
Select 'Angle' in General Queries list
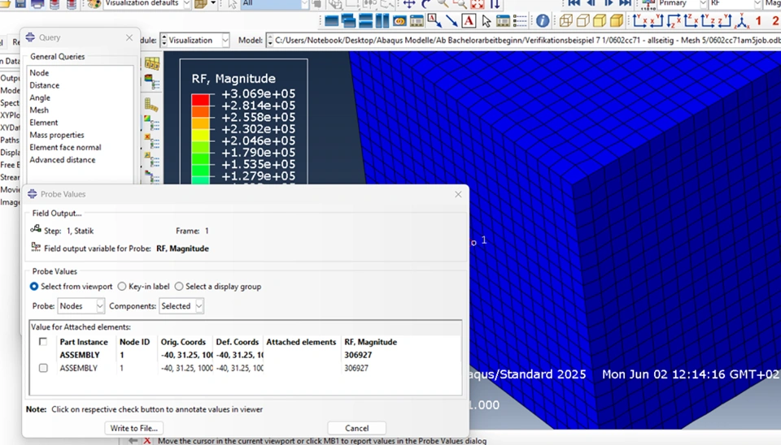coord(40,97)
